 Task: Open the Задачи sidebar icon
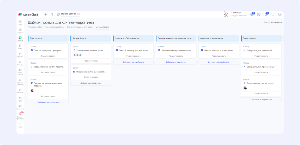(x=20, y=30)
